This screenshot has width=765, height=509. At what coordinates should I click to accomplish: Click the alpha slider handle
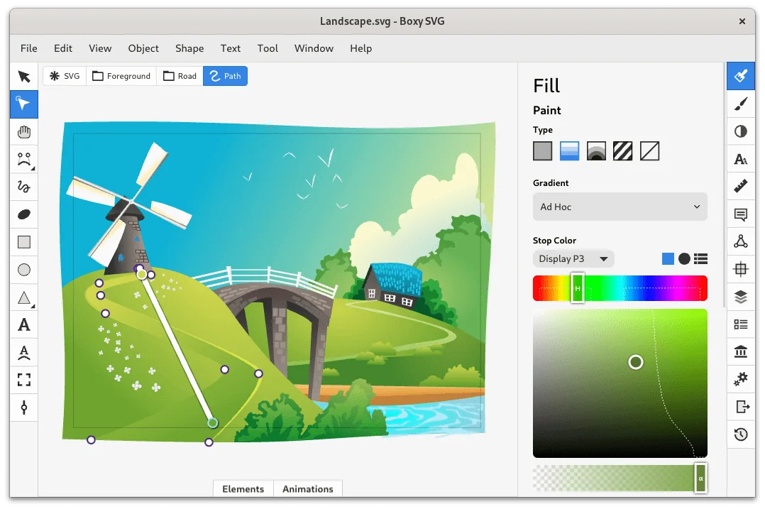tap(700, 478)
